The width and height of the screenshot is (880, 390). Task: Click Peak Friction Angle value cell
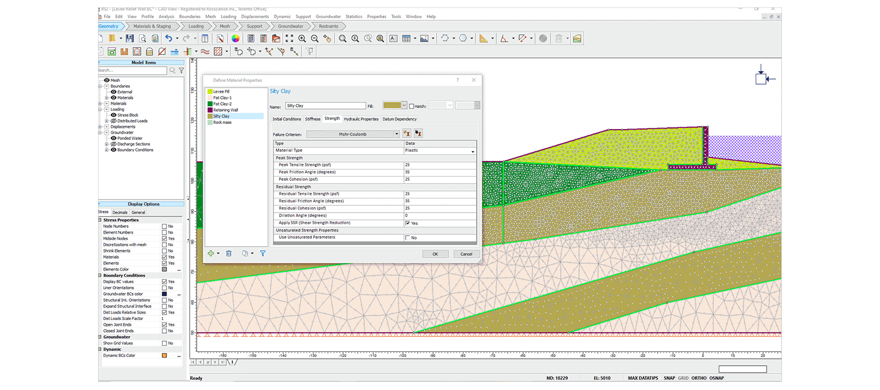point(439,172)
